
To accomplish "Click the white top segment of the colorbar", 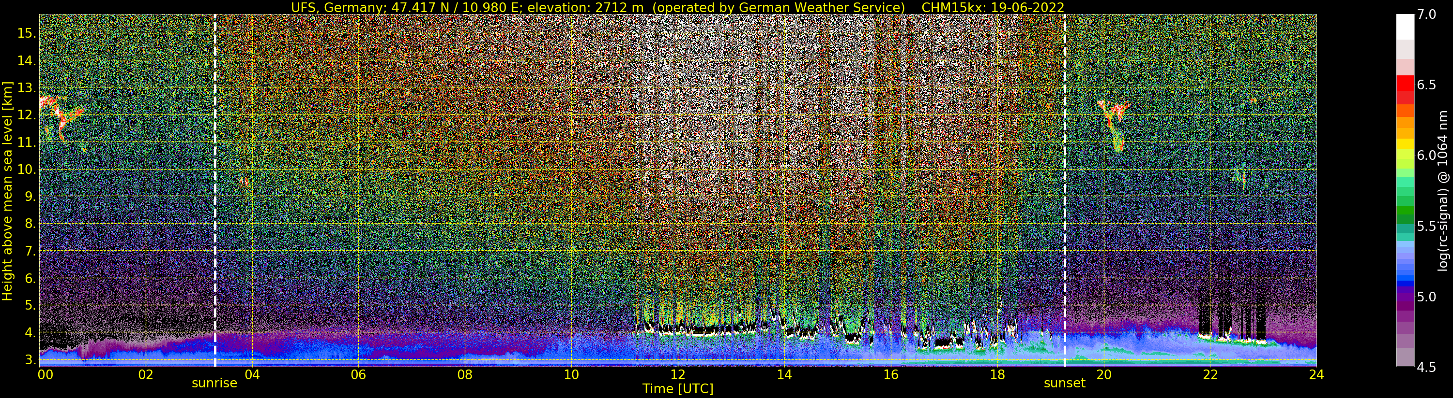I will pos(1405,27).
